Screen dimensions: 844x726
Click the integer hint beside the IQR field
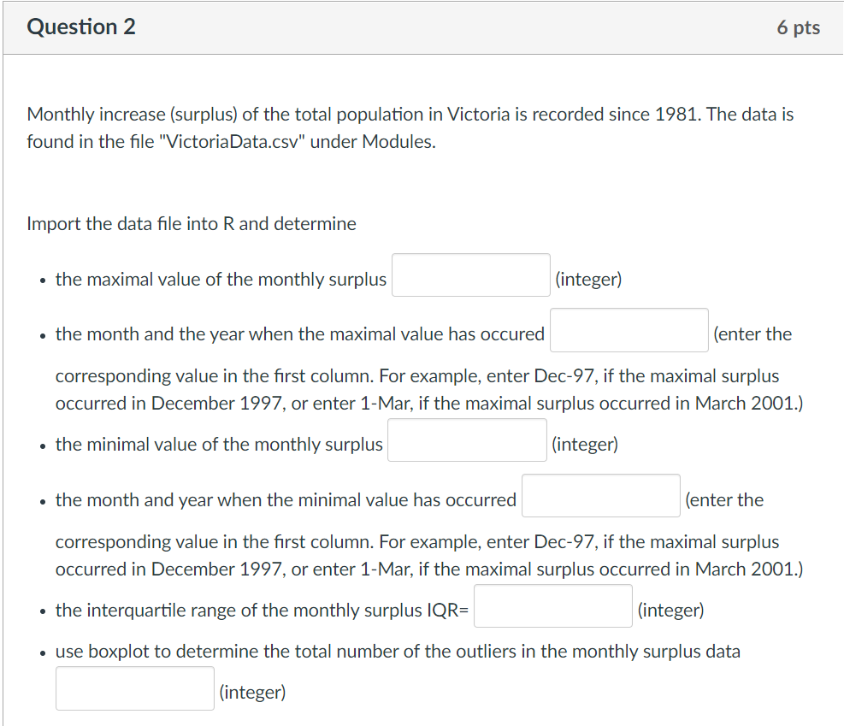click(672, 610)
